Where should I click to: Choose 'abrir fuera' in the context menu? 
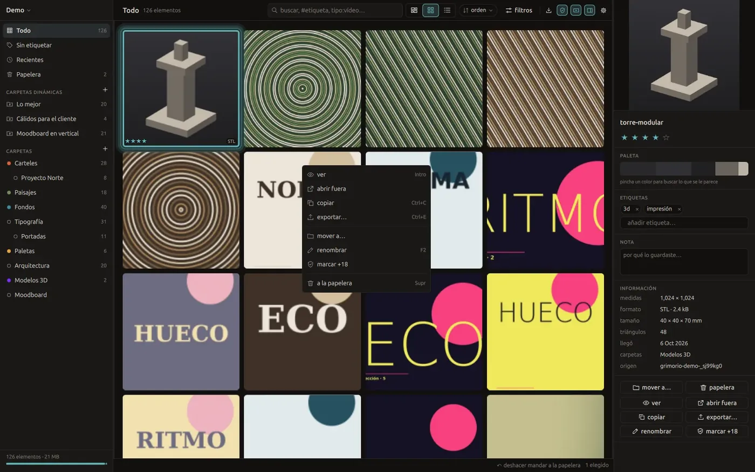366,189
